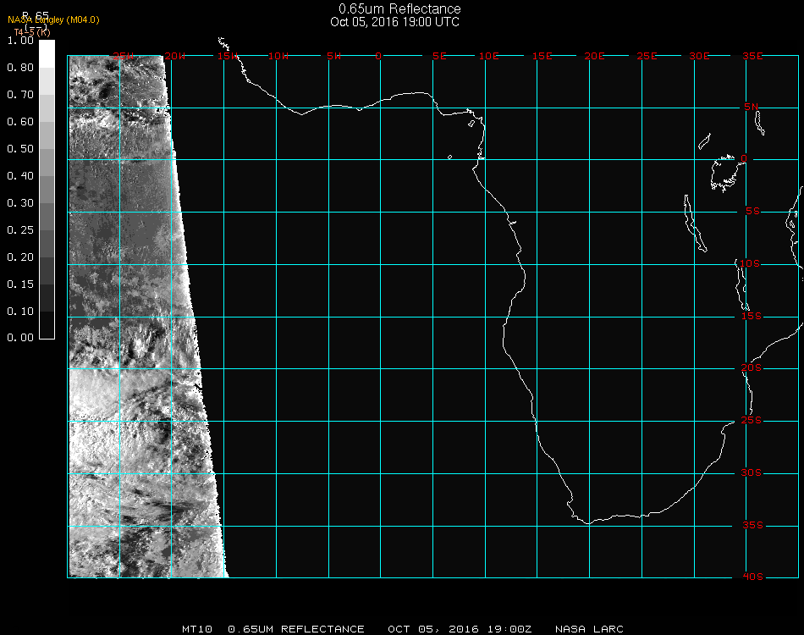Viewport: 804px width, 635px height.
Task: Click the footer "OCT 05, 2016 19:00Z" timestamp
Action: click(460, 629)
